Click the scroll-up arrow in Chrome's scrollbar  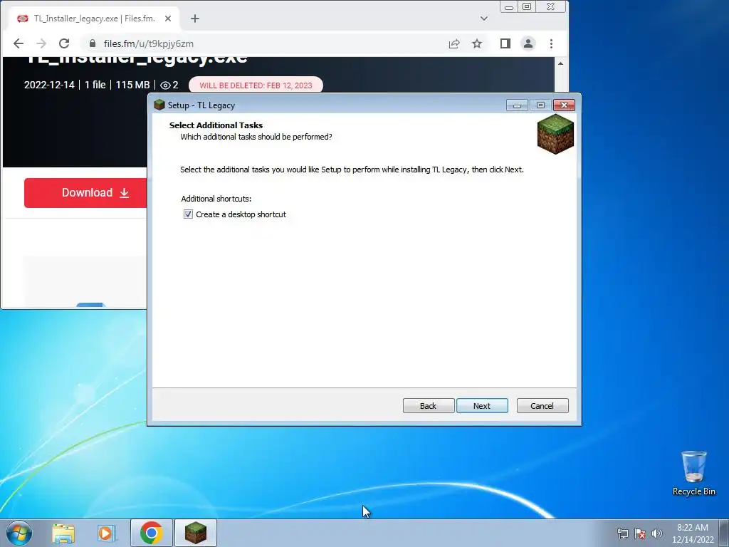561,63
